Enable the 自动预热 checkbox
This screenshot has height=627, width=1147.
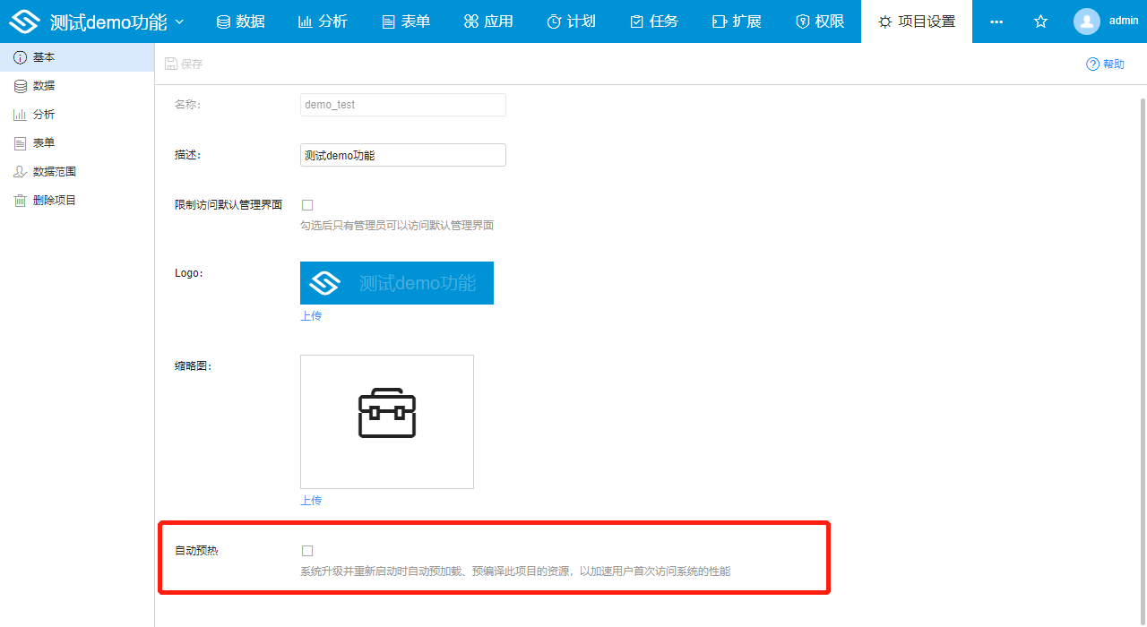tap(307, 550)
